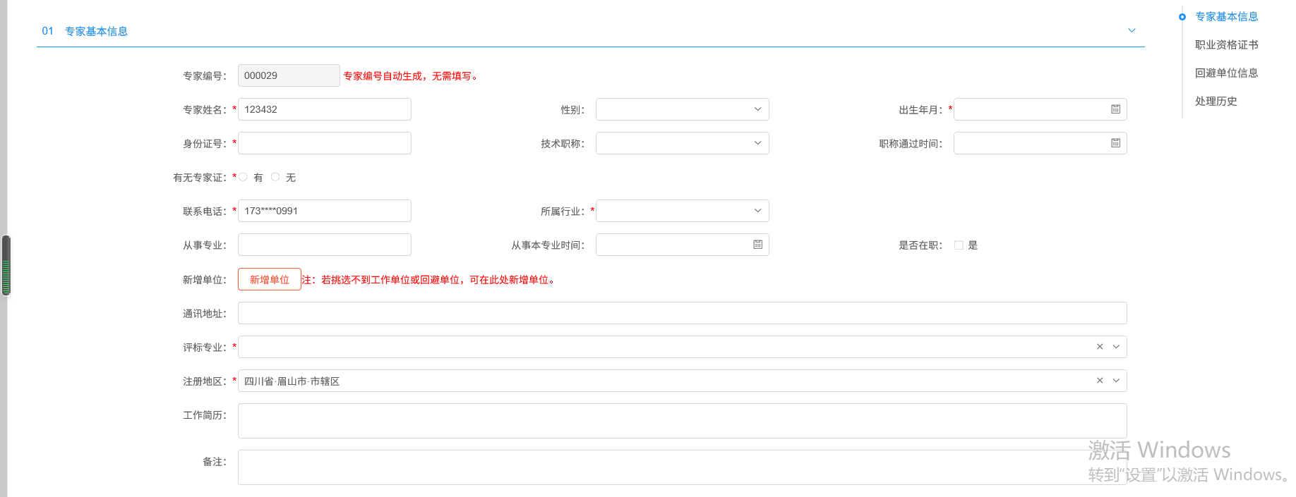Image resolution: width=1296 pixels, height=497 pixels.
Task: Open calendar icon in 从事本专业时间 field
Action: tap(757, 245)
